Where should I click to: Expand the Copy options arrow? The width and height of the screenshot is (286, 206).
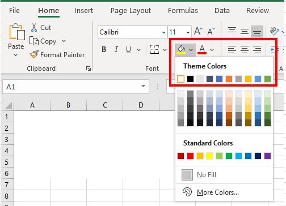64,41
